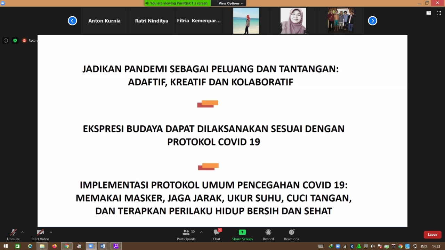Expand the arrow next to Participants
This screenshot has height=250, width=445.
pos(201,232)
